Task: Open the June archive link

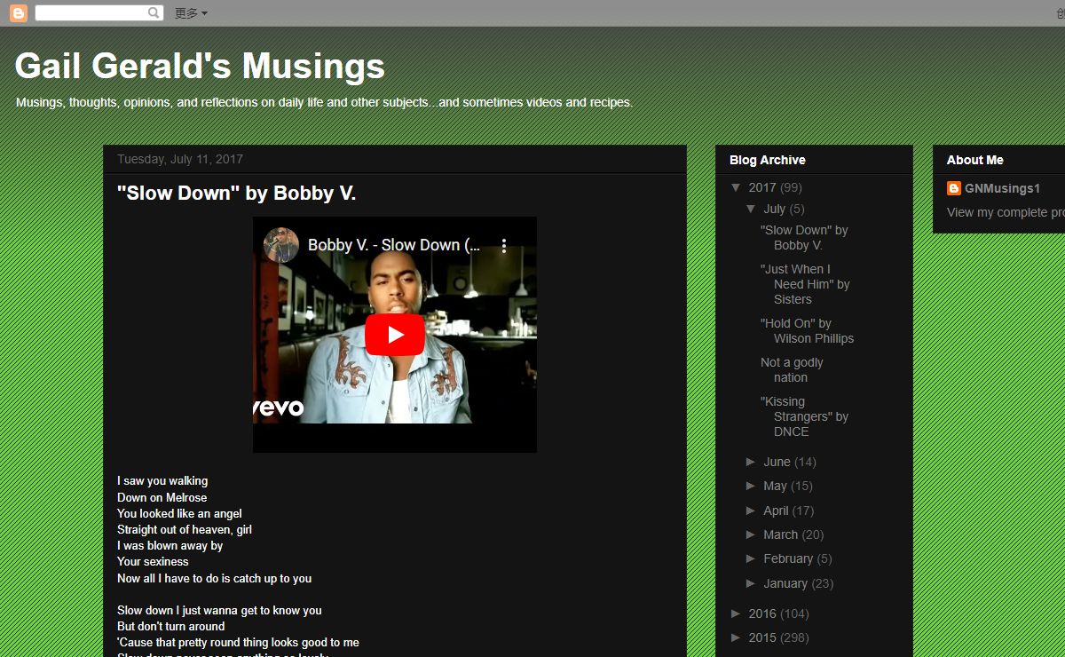Action: (777, 462)
